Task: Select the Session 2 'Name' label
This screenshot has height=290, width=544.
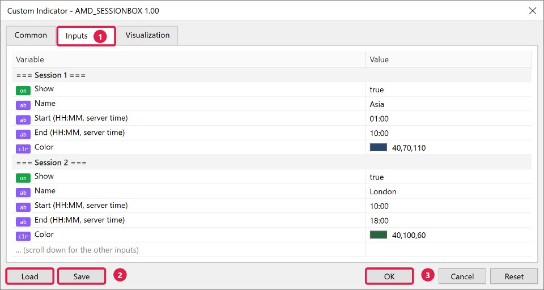Action: tap(45, 191)
